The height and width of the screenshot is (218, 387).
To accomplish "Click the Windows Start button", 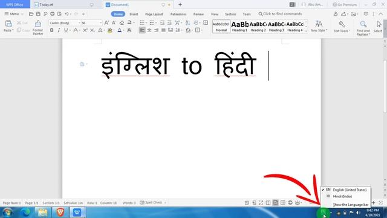I will (7, 213).
